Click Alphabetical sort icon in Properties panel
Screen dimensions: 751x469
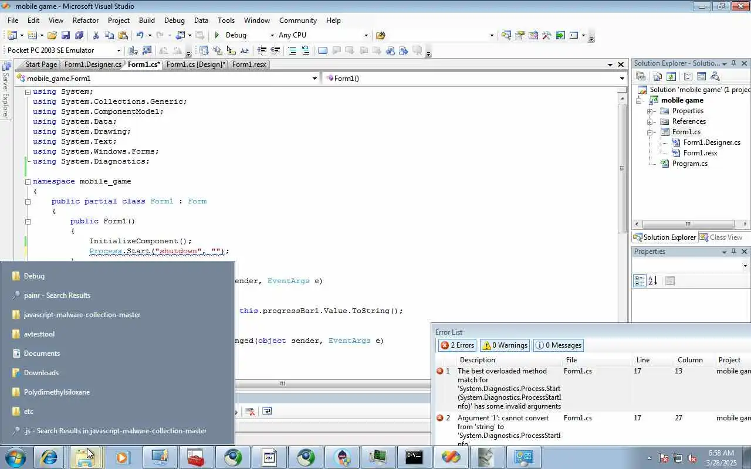(x=653, y=281)
